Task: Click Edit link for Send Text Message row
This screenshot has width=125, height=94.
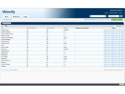Action: coord(119,64)
